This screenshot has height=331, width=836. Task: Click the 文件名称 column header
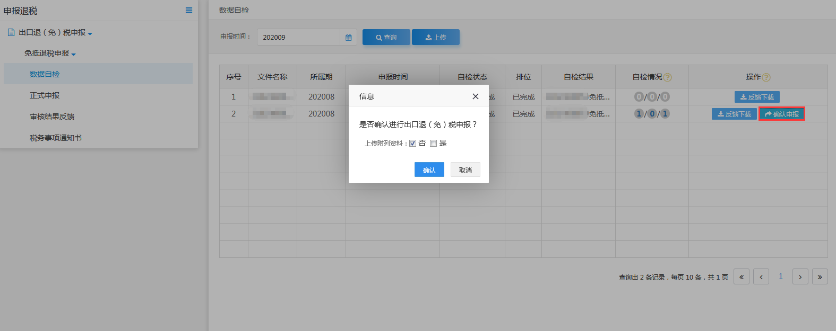tap(272, 77)
